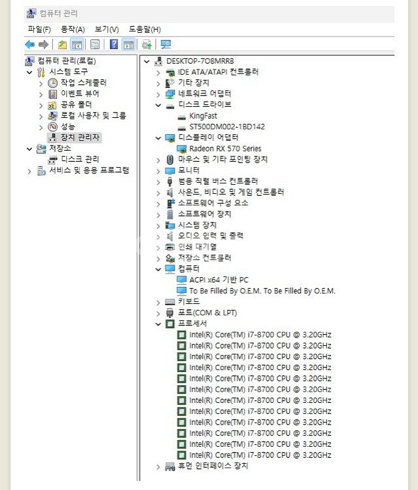
Task: Click the 시스템 장치 label
Action: pyautogui.click(x=197, y=225)
